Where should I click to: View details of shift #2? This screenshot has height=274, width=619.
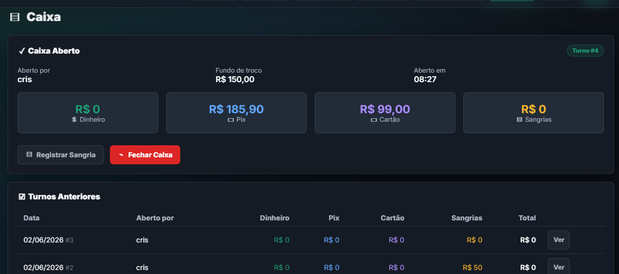(559, 267)
